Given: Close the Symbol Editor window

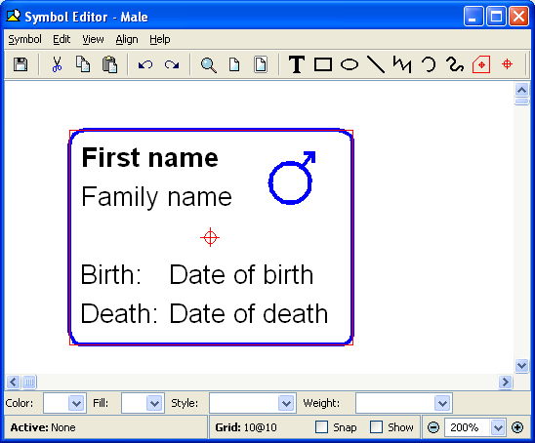Looking at the screenshot, I should [518, 16].
